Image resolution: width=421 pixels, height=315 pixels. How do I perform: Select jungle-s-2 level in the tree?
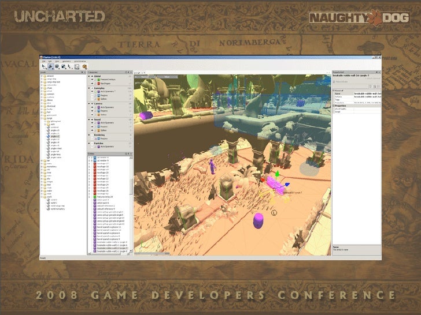point(56,137)
